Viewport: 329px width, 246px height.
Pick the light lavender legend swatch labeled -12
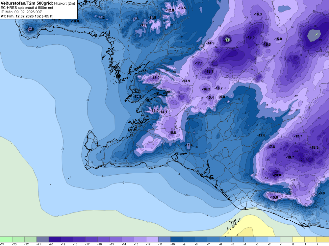click(152, 239)
